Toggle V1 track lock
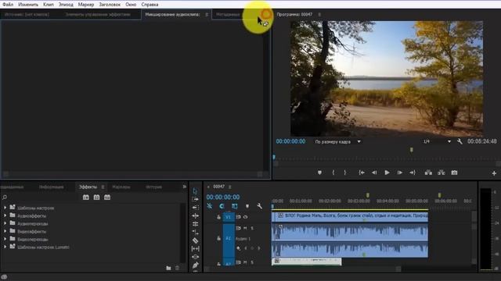This screenshot has width=501, height=281. [x=219, y=217]
